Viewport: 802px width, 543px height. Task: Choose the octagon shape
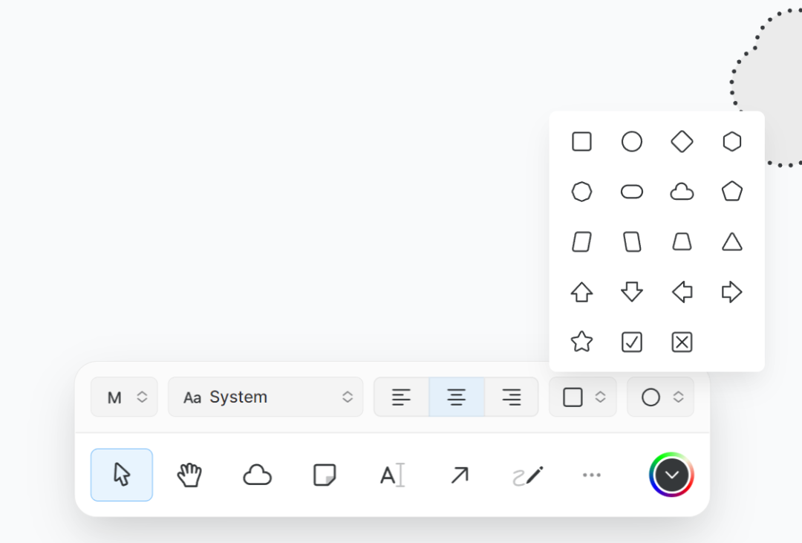pos(581,192)
